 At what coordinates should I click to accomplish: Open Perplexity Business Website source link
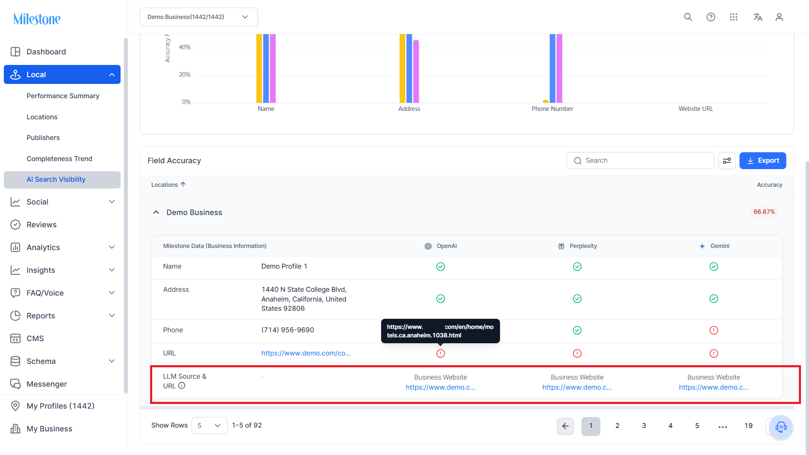click(577, 387)
